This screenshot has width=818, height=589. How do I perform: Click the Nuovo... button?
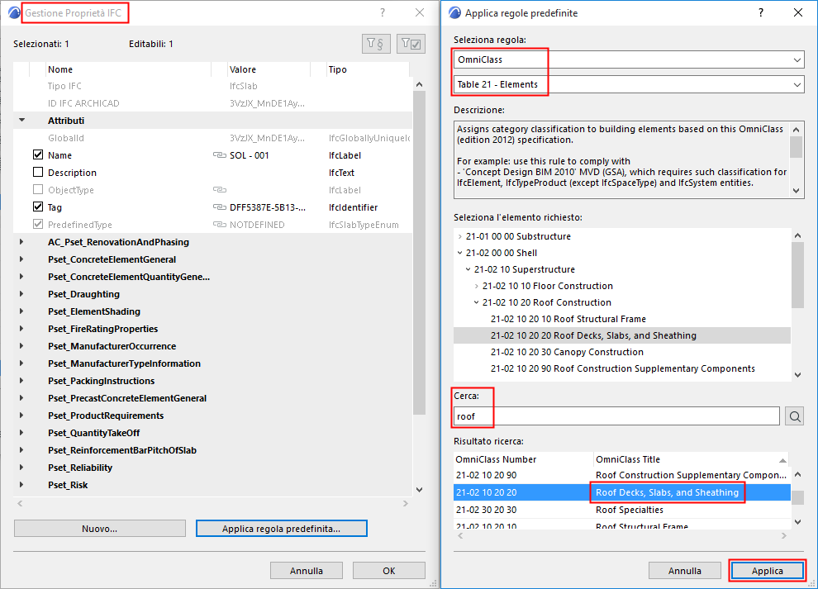coord(100,529)
